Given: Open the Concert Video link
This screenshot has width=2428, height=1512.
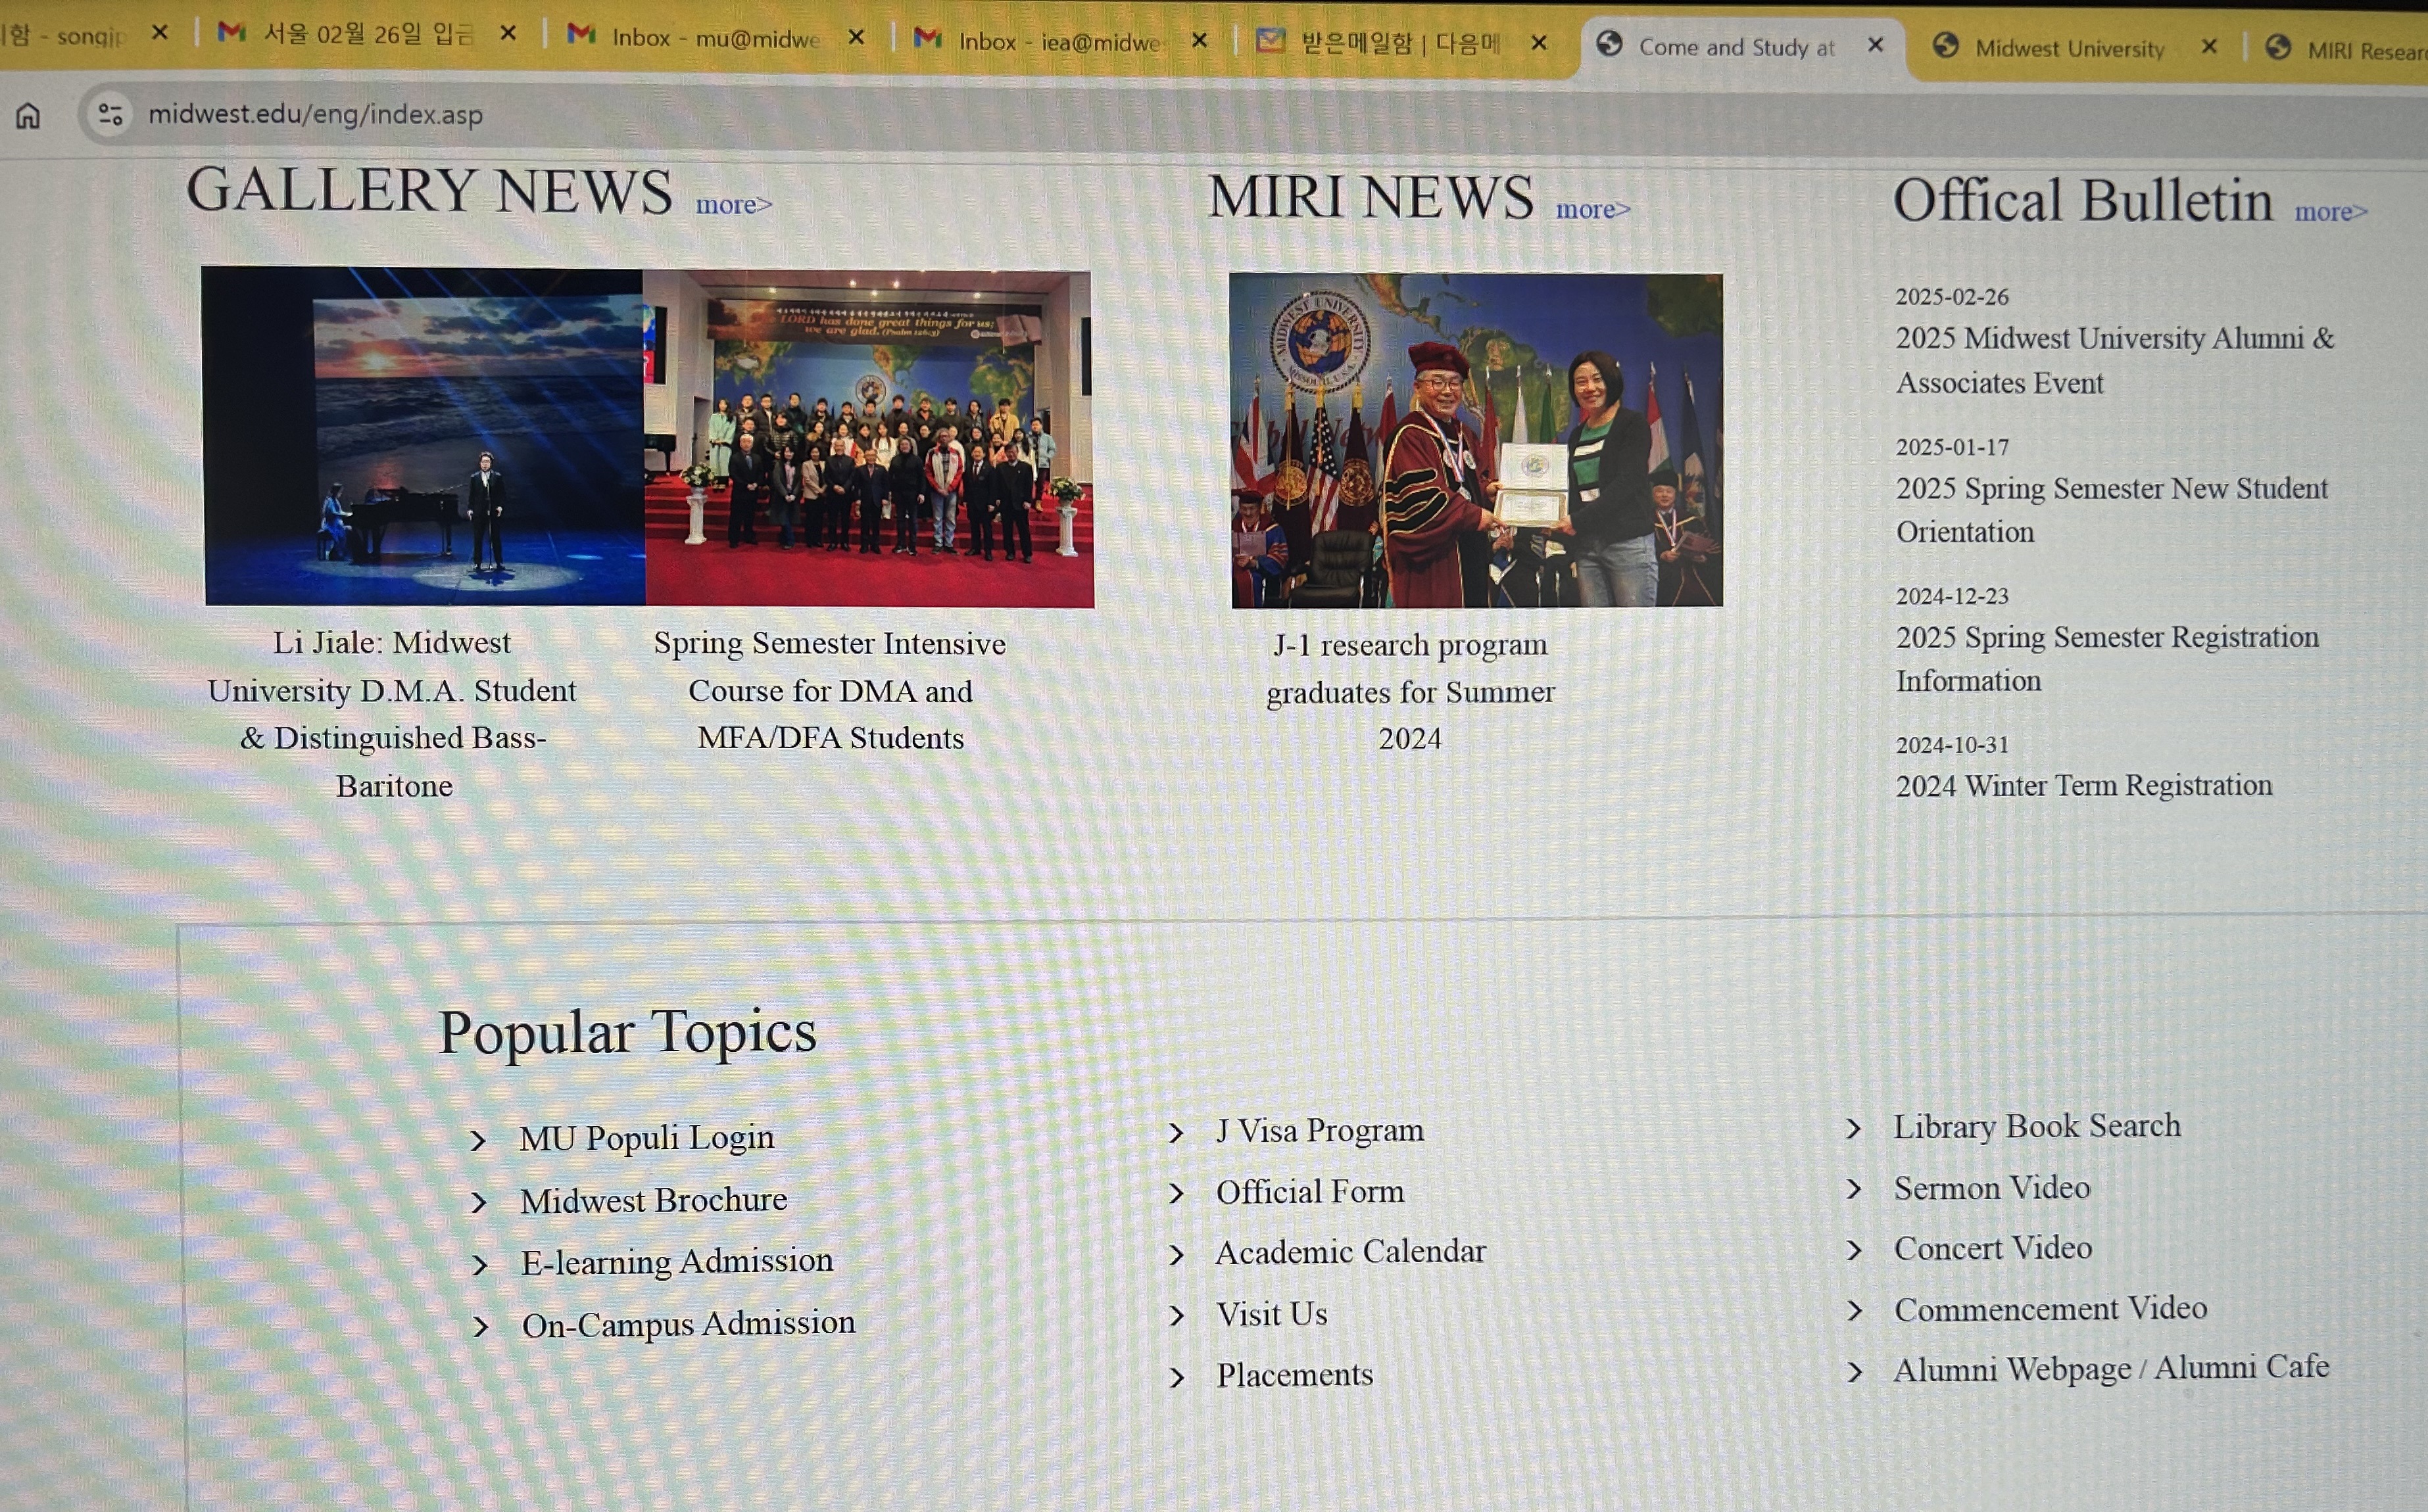Looking at the screenshot, I should tap(1993, 1248).
